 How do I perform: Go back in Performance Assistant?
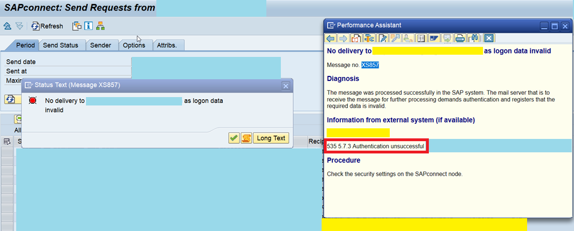click(x=331, y=38)
